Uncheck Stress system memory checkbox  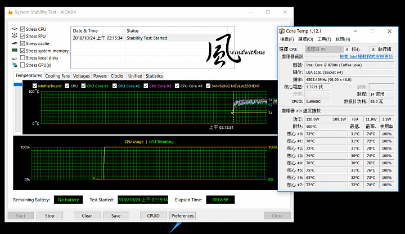pos(22,51)
